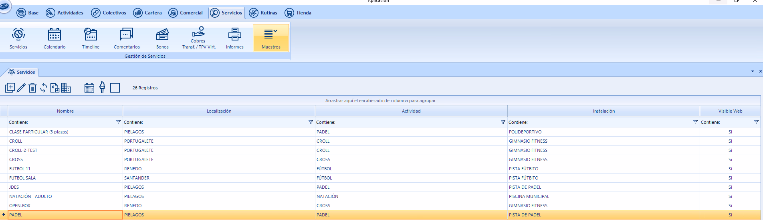Open the Nombre column filter

(x=118, y=122)
